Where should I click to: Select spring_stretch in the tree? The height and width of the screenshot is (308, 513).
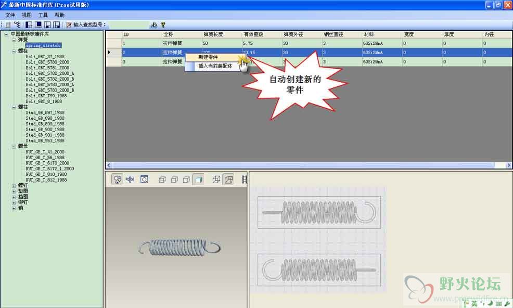(x=43, y=45)
